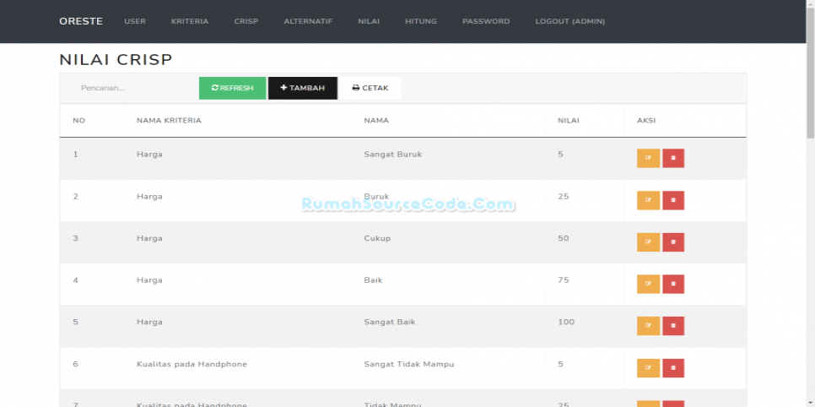The height and width of the screenshot is (407, 815).
Task: Click the edit icon for Harga Sangat Buruk row
Action: 648,158
